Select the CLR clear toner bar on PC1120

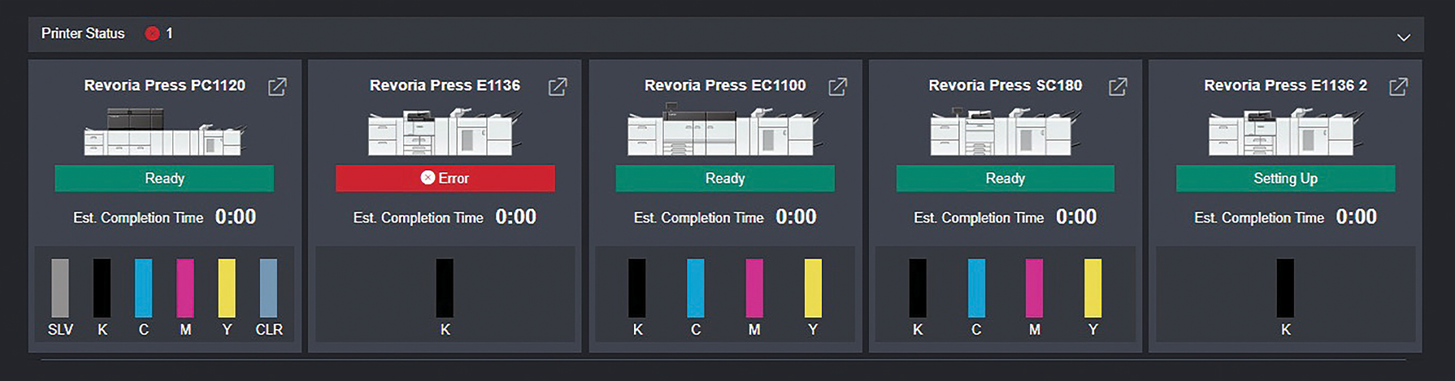coord(268,288)
